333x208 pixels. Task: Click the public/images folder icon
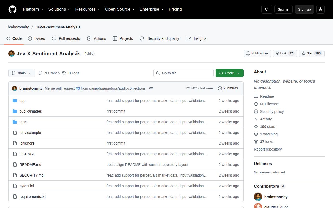[15, 111]
